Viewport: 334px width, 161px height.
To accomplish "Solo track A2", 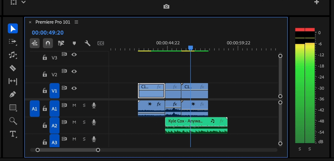I will coord(84,122).
